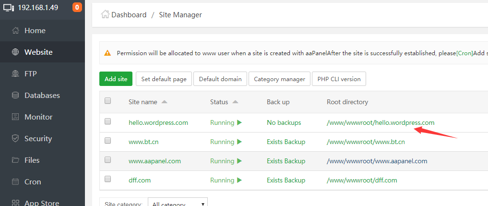Click the Security shield icon
The height and width of the screenshot is (206, 488).
15,139
